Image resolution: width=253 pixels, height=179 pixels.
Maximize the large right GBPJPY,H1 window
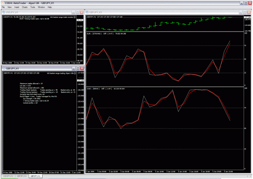point(245,13)
